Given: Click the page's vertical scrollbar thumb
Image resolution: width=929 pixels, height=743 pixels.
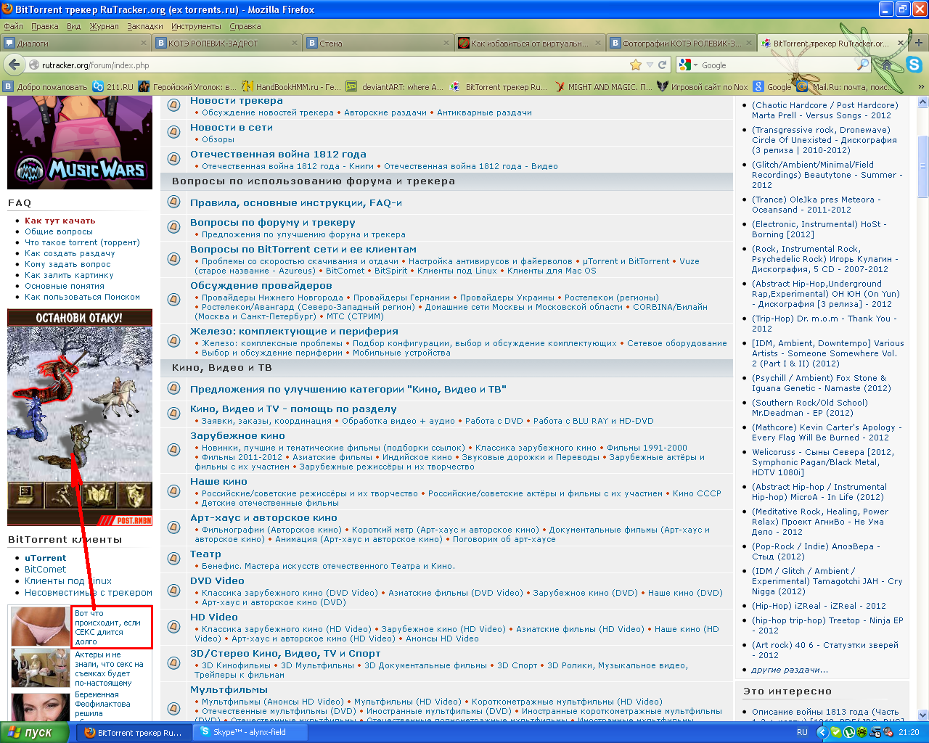Looking at the screenshot, I should tap(922, 165).
